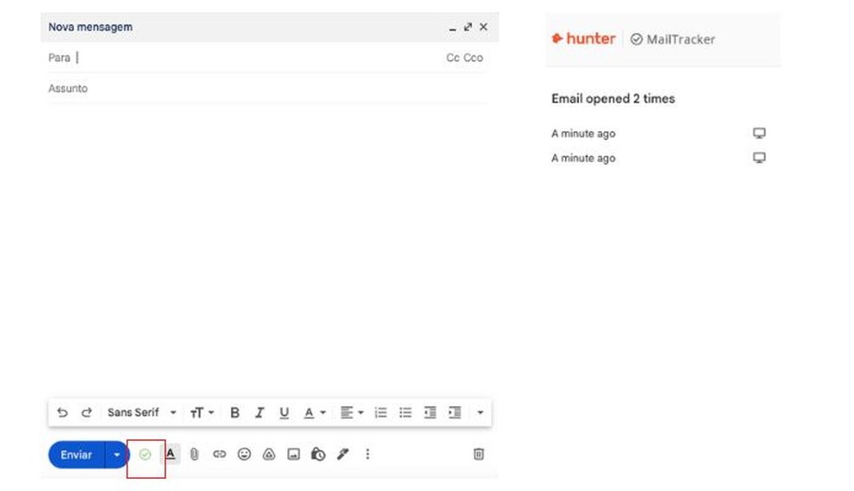Insert a signature with the pen icon
854x491 pixels.
click(x=343, y=454)
